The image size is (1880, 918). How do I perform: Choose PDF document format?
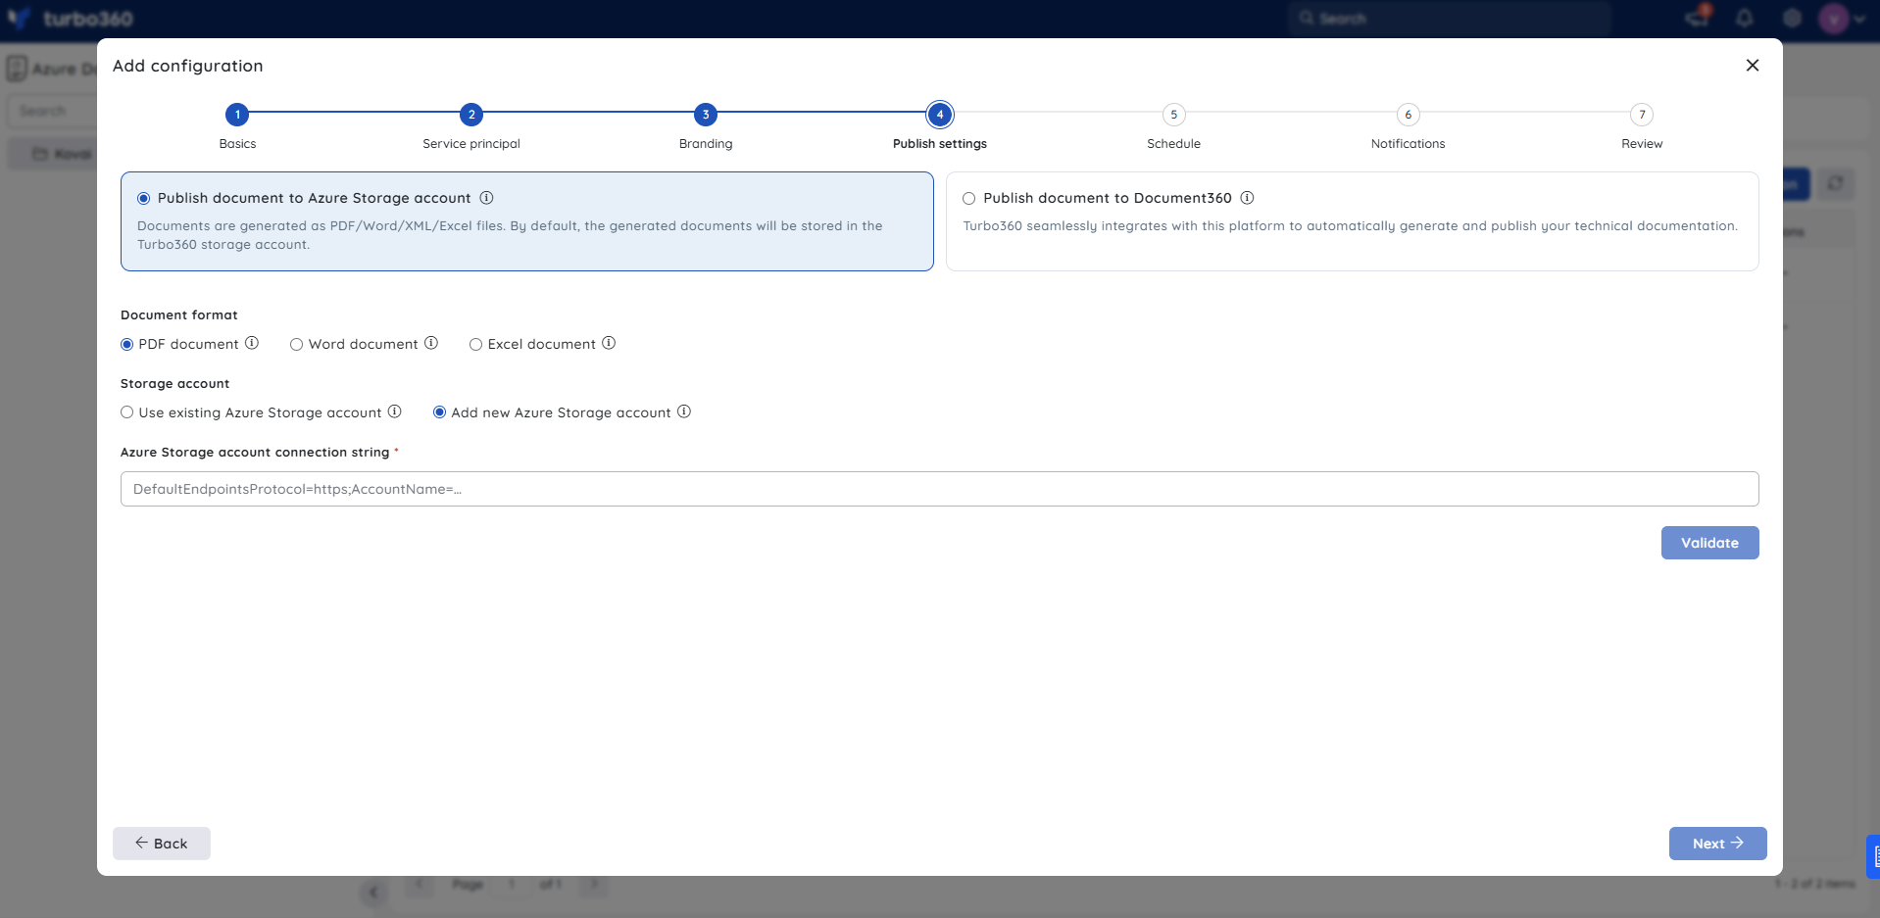point(127,345)
